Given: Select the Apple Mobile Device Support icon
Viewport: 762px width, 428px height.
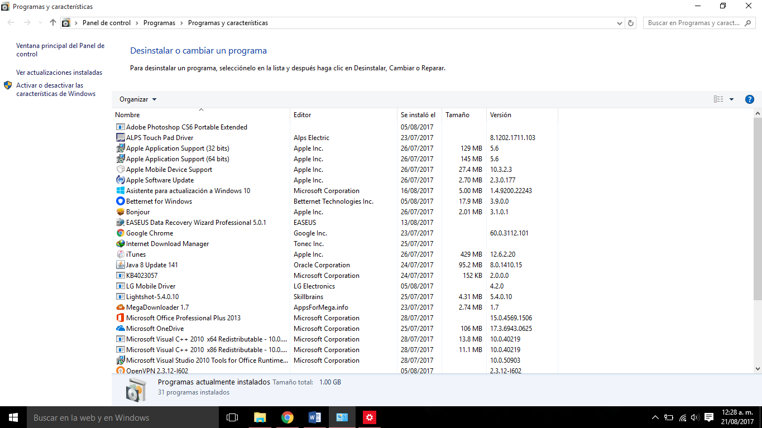Looking at the screenshot, I should [x=121, y=170].
